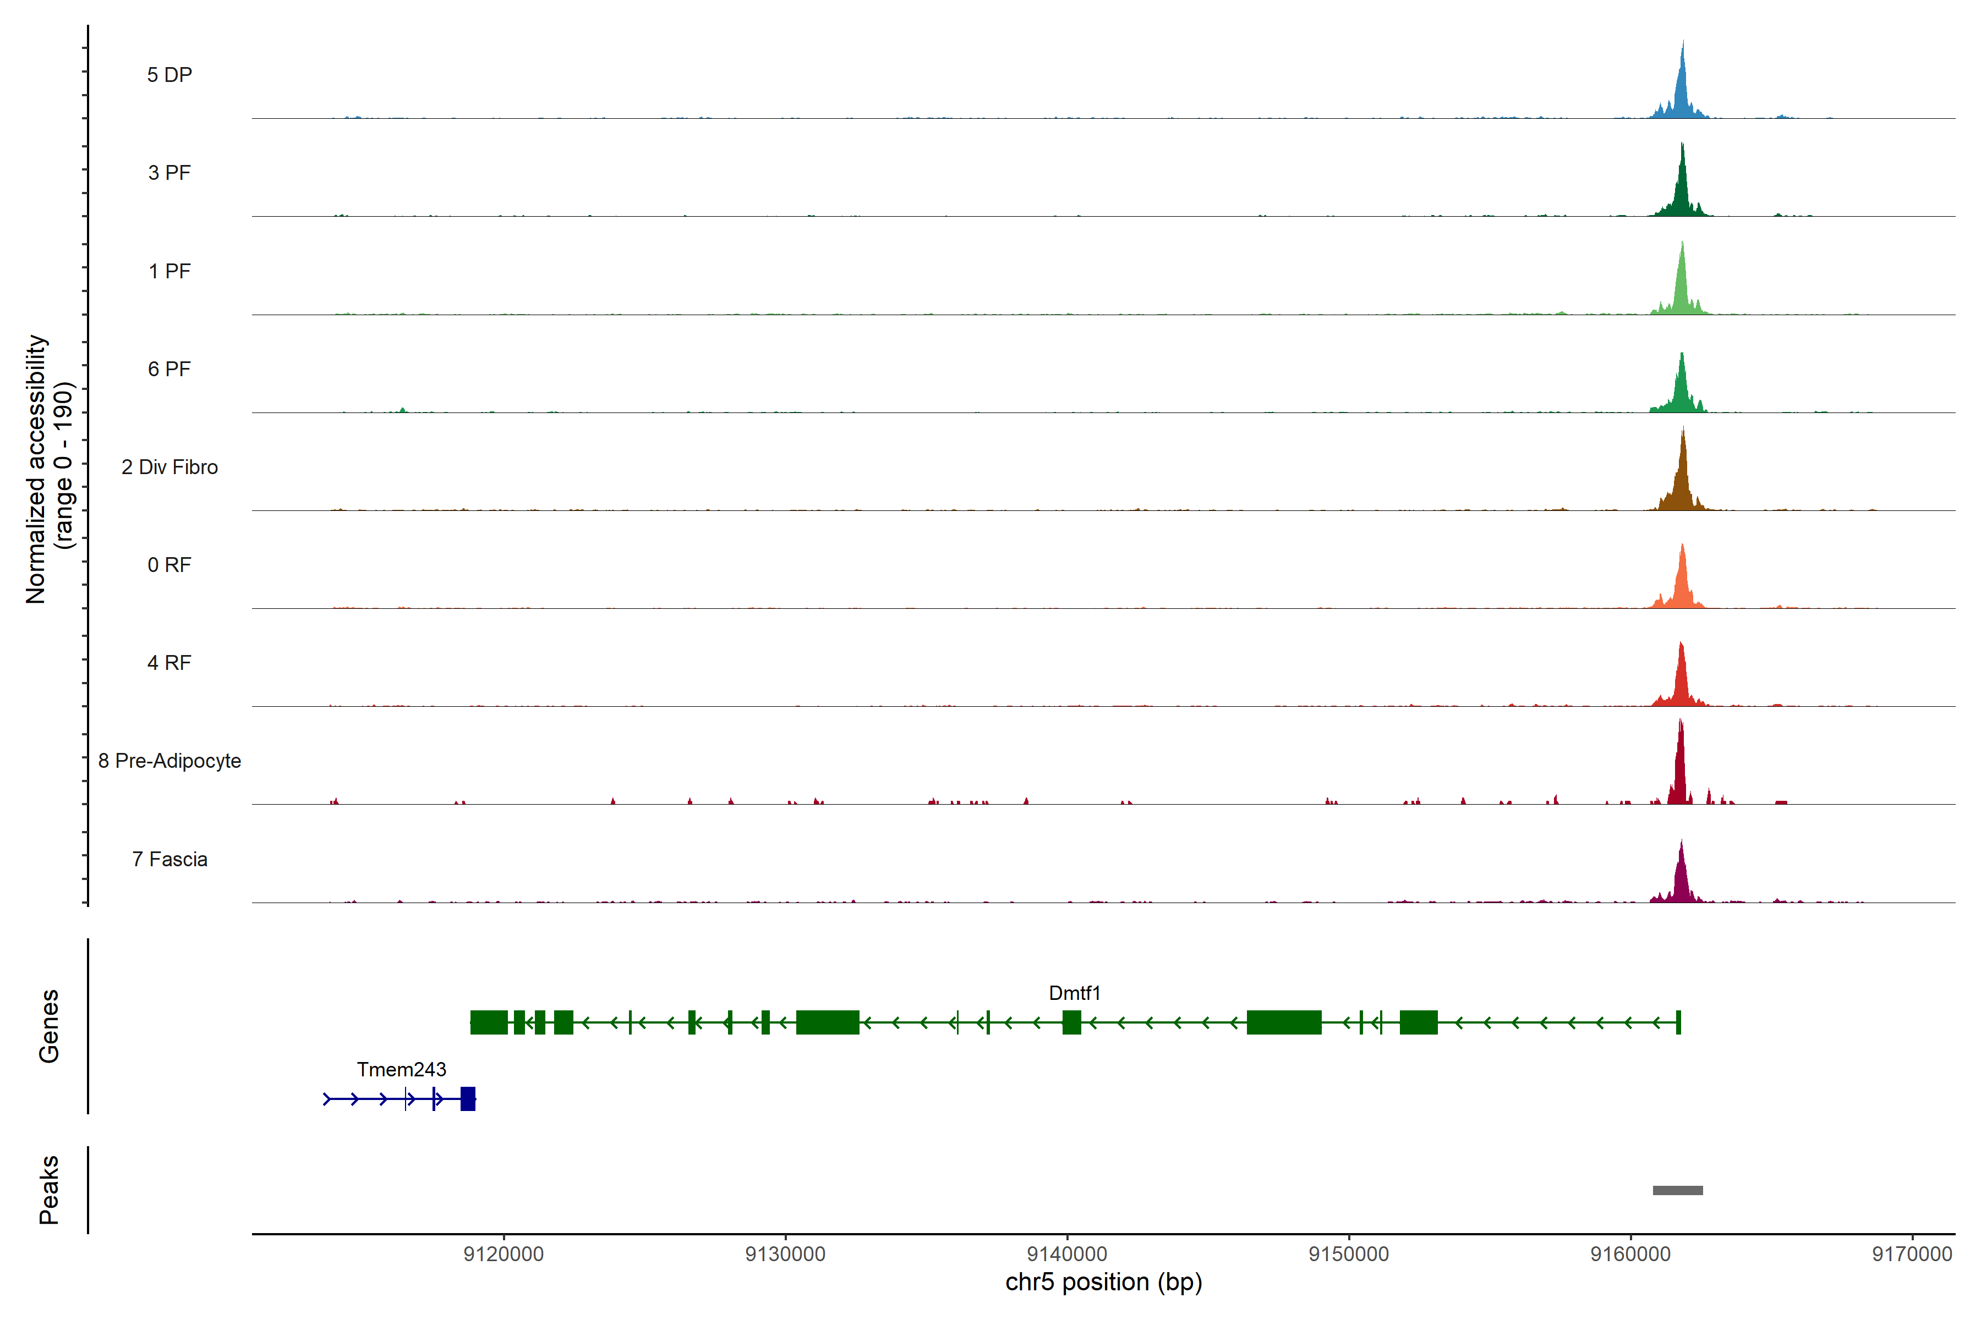
Task: Click the Dmtf1 gene name label
Action: coord(1074,993)
